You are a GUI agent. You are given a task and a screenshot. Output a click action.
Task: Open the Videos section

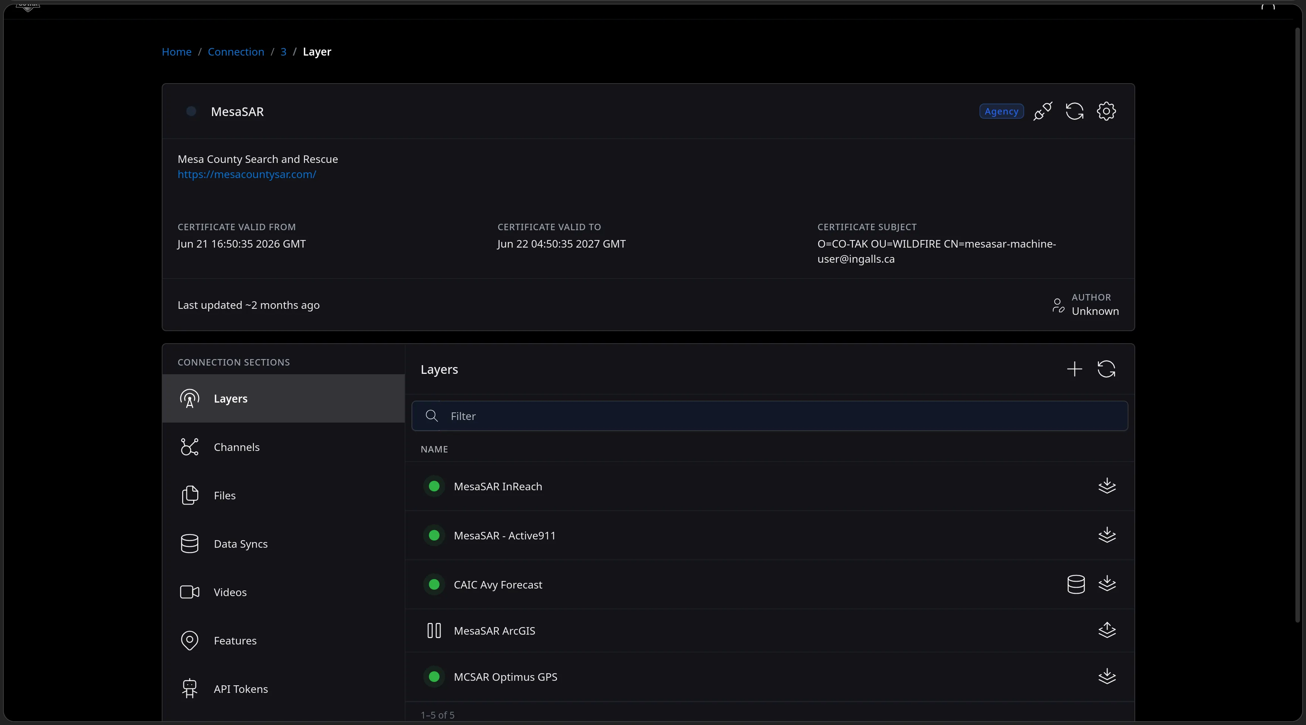click(x=283, y=592)
